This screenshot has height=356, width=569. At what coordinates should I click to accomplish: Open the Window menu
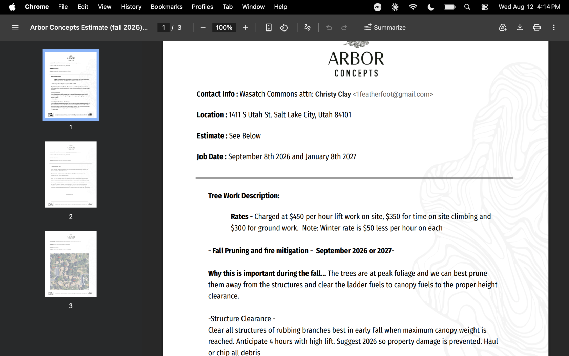click(x=253, y=7)
